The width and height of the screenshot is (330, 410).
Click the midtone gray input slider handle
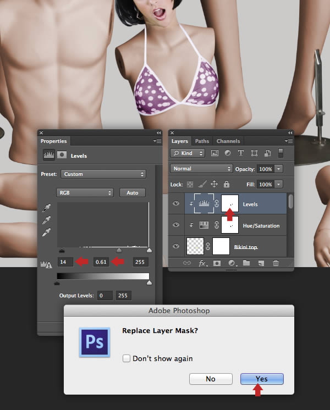119,250
